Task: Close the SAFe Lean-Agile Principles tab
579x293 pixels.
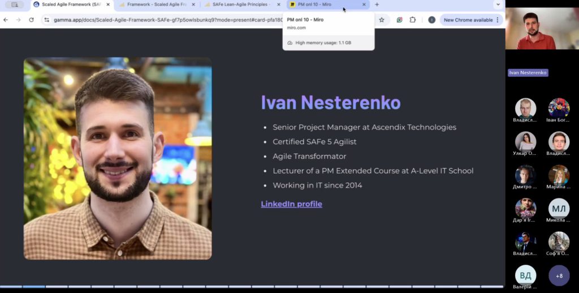Action: 278,5
